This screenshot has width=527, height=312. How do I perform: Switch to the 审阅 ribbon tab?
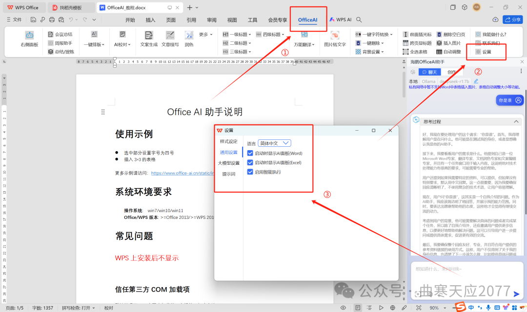click(212, 20)
